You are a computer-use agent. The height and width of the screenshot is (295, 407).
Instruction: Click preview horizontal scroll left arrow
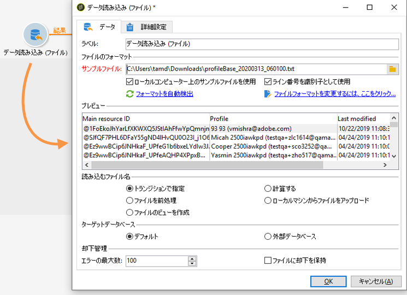tap(87, 165)
